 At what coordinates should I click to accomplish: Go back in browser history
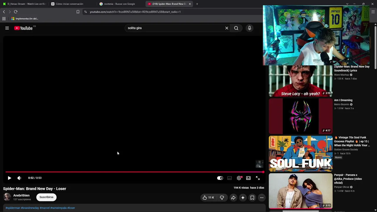[x=4, y=12]
